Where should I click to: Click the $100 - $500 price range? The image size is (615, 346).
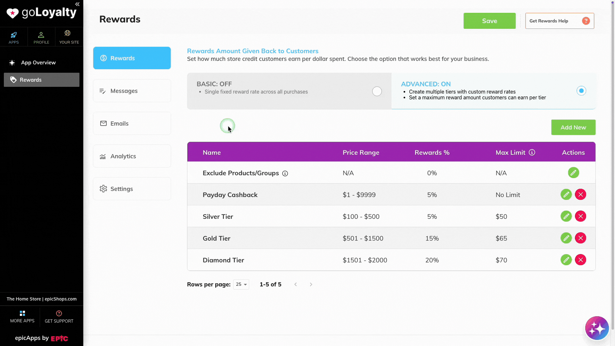361,217
